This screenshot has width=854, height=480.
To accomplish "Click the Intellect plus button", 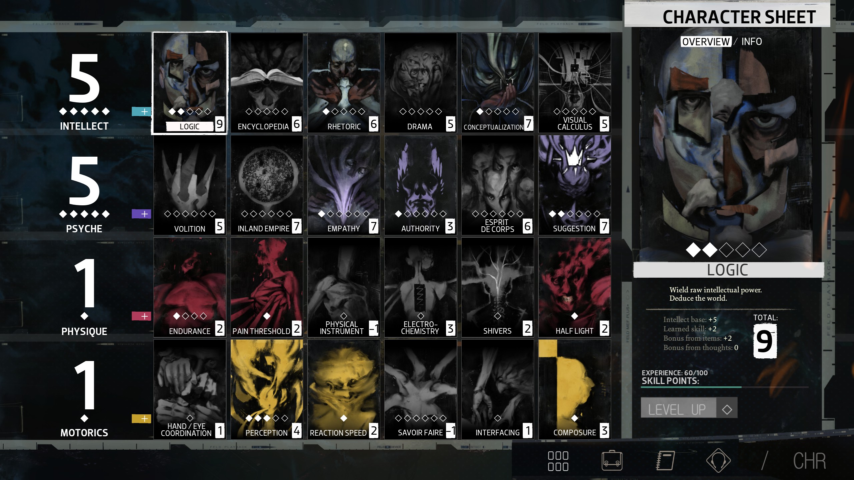I will click(x=141, y=112).
